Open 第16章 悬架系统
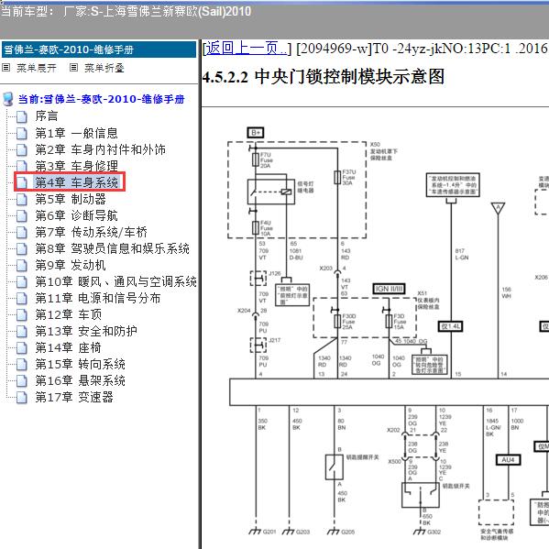The height and width of the screenshot is (549, 549). click(x=80, y=380)
